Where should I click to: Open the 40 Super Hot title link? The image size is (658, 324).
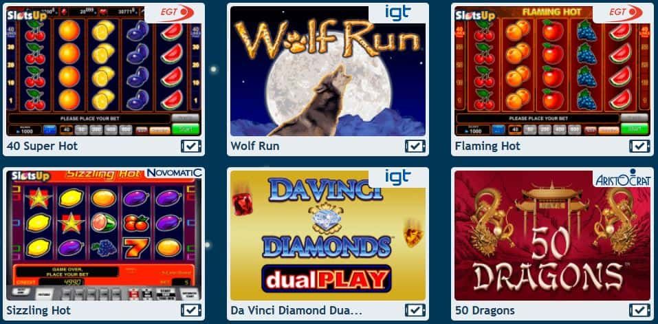click(x=43, y=147)
